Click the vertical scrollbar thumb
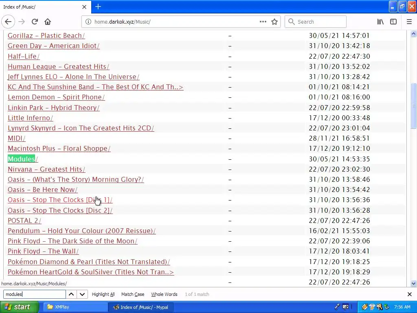Viewport: 417px width, 313px height. pos(413,106)
